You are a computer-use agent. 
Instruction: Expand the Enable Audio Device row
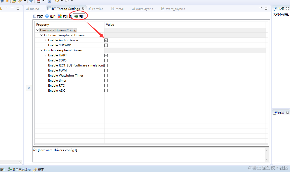click(46, 40)
